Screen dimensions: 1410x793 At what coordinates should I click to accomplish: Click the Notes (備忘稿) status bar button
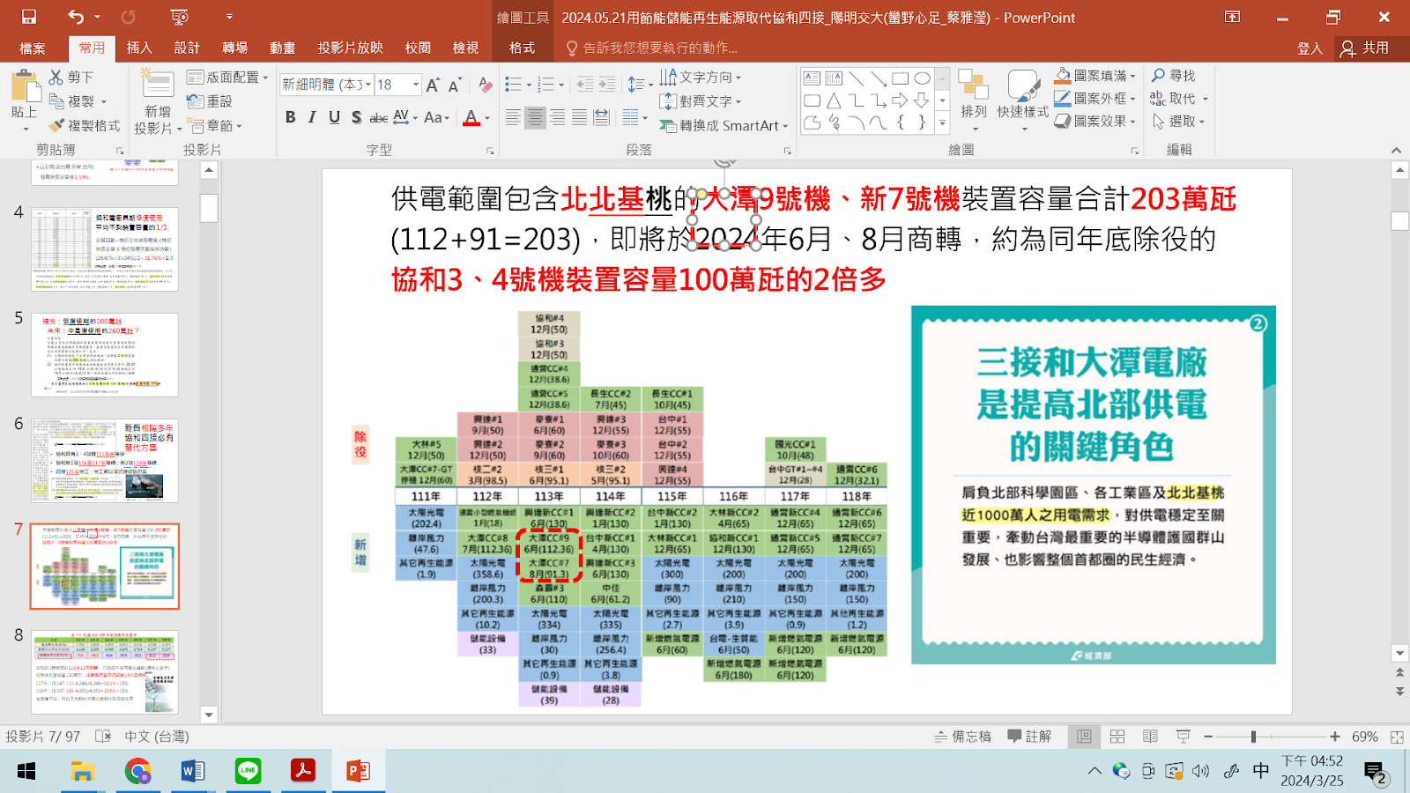(962, 737)
